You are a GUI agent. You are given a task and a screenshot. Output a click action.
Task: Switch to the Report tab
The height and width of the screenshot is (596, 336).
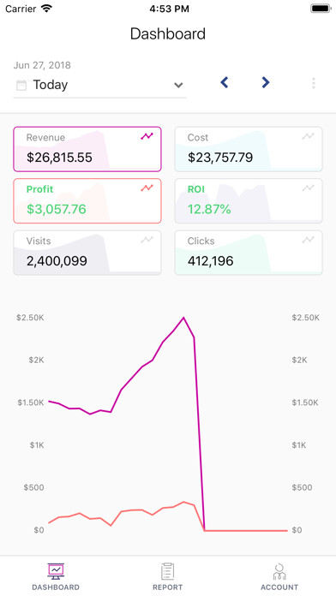pyautogui.click(x=168, y=576)
